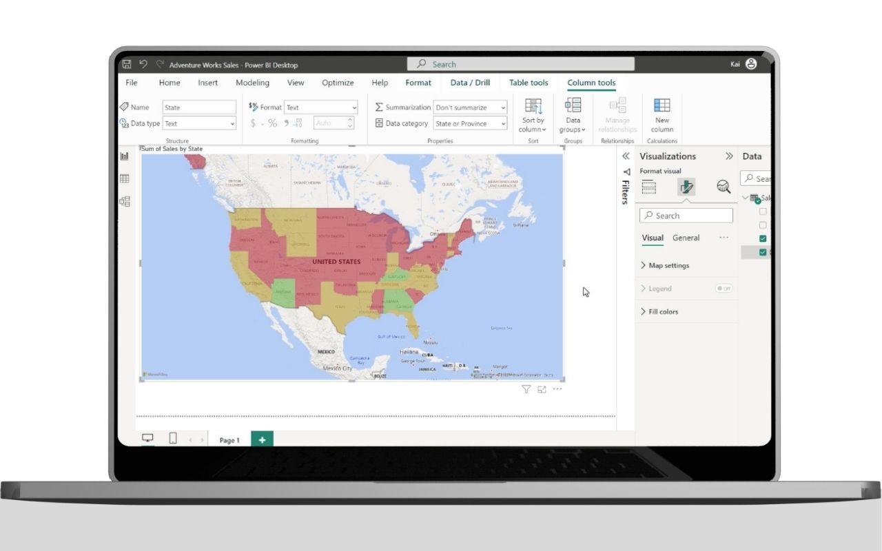Collapse the Visualizations pane with double chevron
The width and height of the screenshot is (882, 551).
tap(729, 156)
